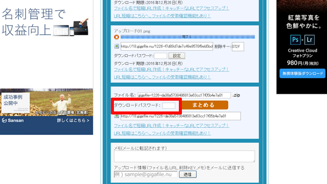
Task: Click the combined zip URL field
Action: click(x=180, y=116)
